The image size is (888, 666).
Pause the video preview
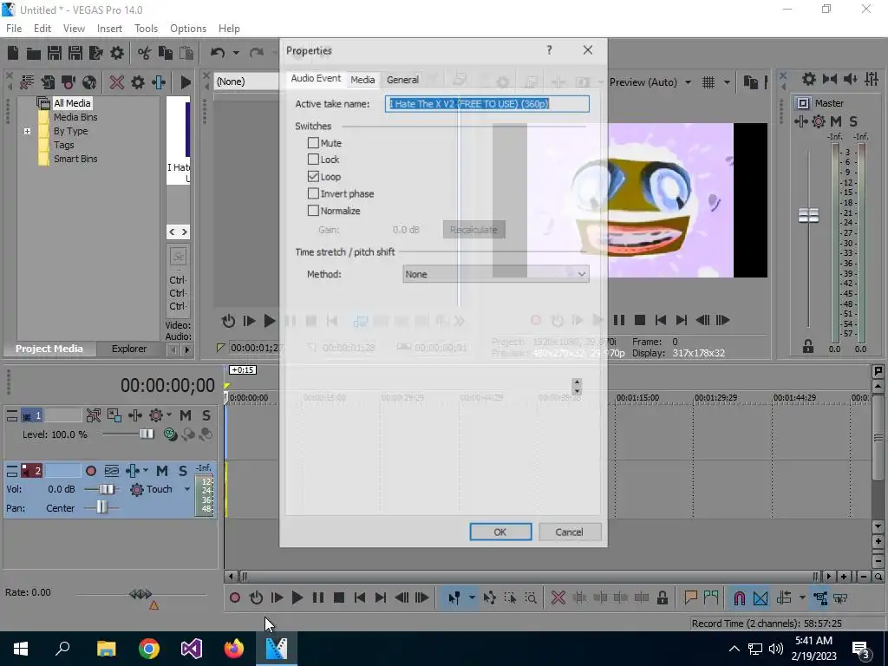coord(619,321)
